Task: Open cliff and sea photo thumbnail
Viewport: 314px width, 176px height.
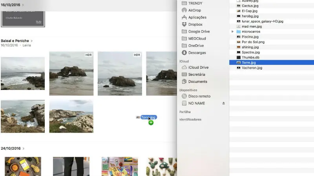Action: pyautogui.click(x=23, y=116)
